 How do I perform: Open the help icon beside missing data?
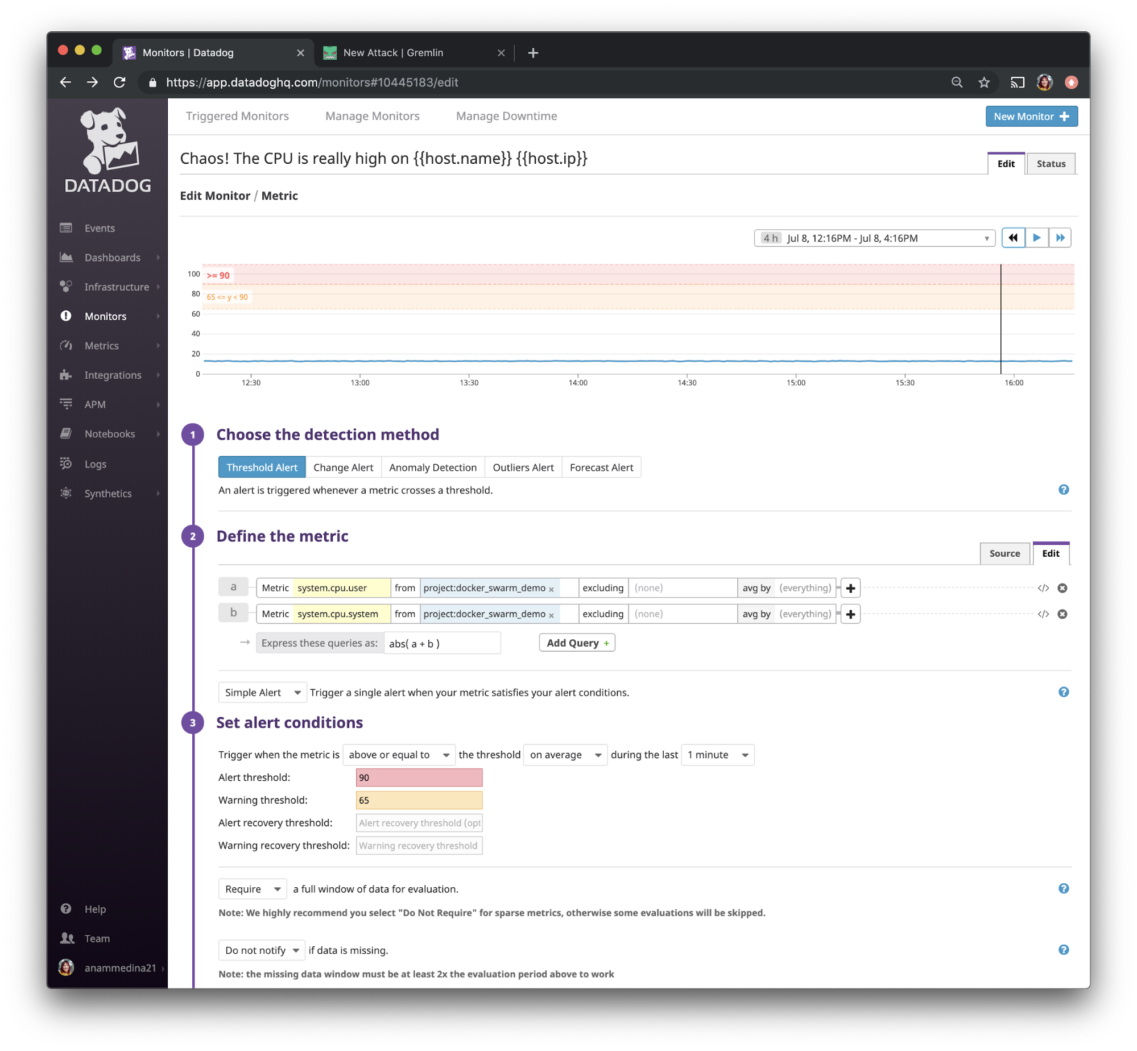[x=1064, y=950]
